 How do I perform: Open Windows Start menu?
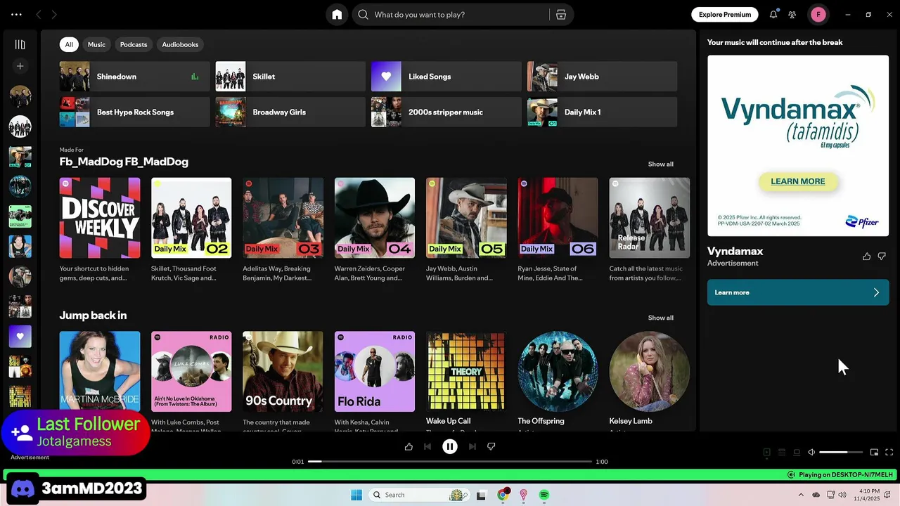[x=356, y=495]
